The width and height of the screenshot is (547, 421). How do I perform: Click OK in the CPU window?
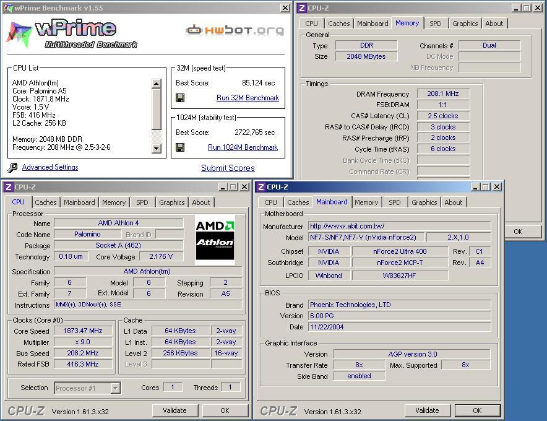pos(225,410)
